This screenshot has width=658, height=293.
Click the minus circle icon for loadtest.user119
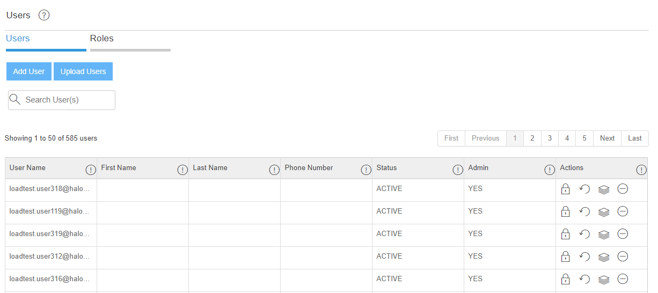point(623,211)
